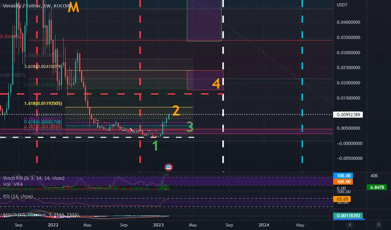Select the orange 'M' text drawing
Screen dimensions: 391x230
click(x=73, y=7)
